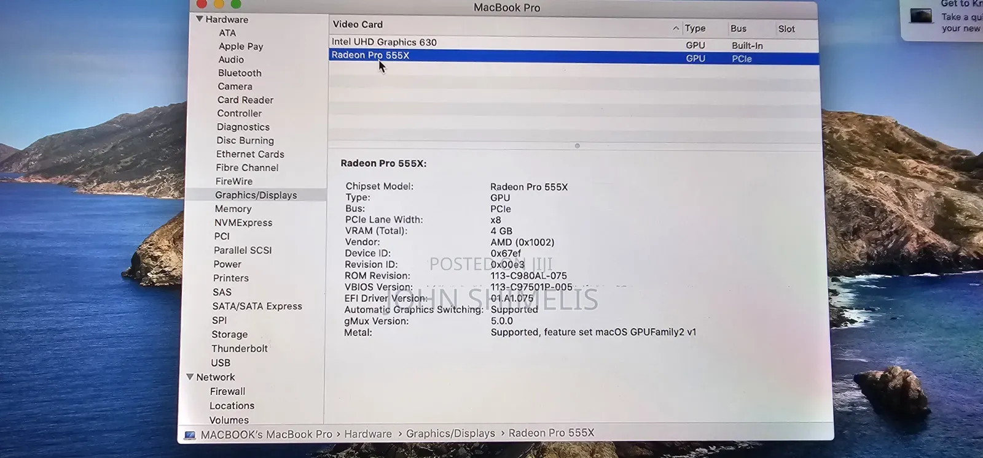
Task: Click the VRAM value 4 GB
Action: tap(501, 231)
